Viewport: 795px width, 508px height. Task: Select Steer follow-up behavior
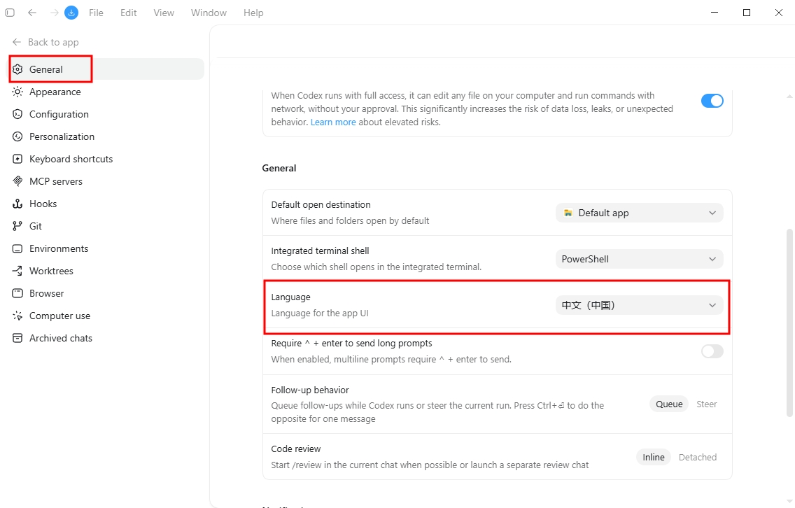point(706,404)
